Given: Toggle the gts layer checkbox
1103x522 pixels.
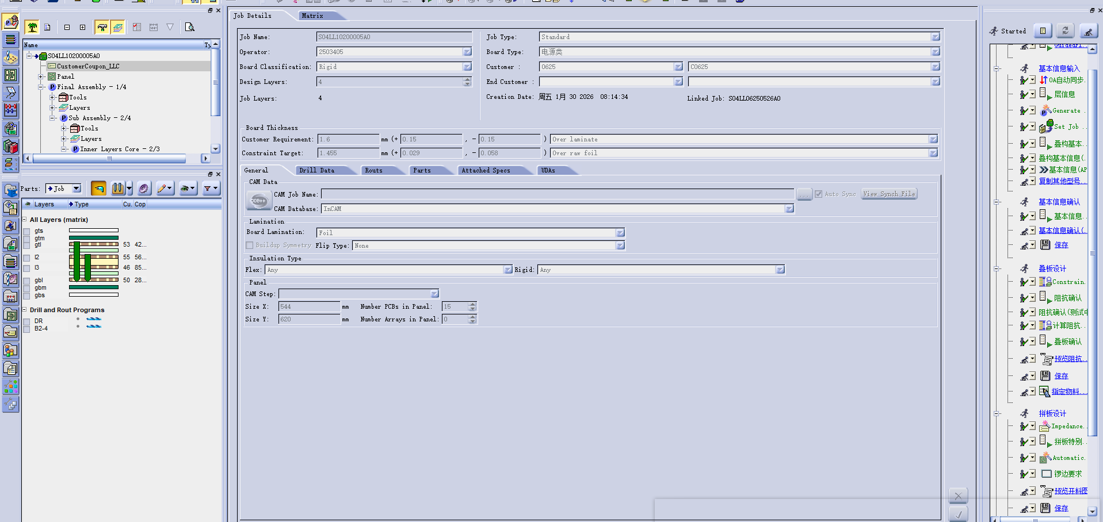Looking at the screenshot, I should pos(26,231).
